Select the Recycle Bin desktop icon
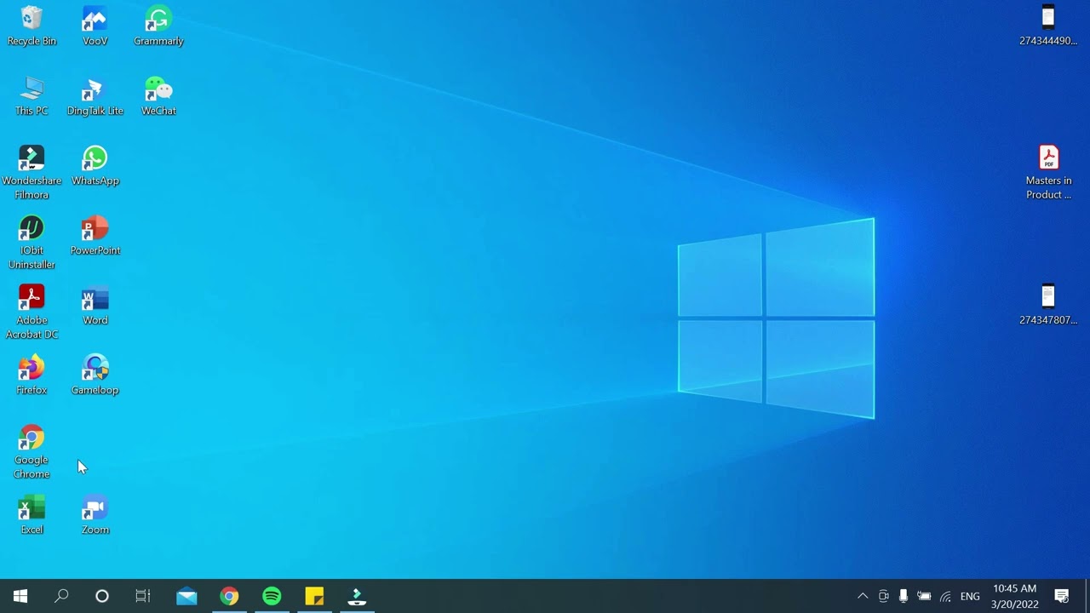 (x=32, y=26)
